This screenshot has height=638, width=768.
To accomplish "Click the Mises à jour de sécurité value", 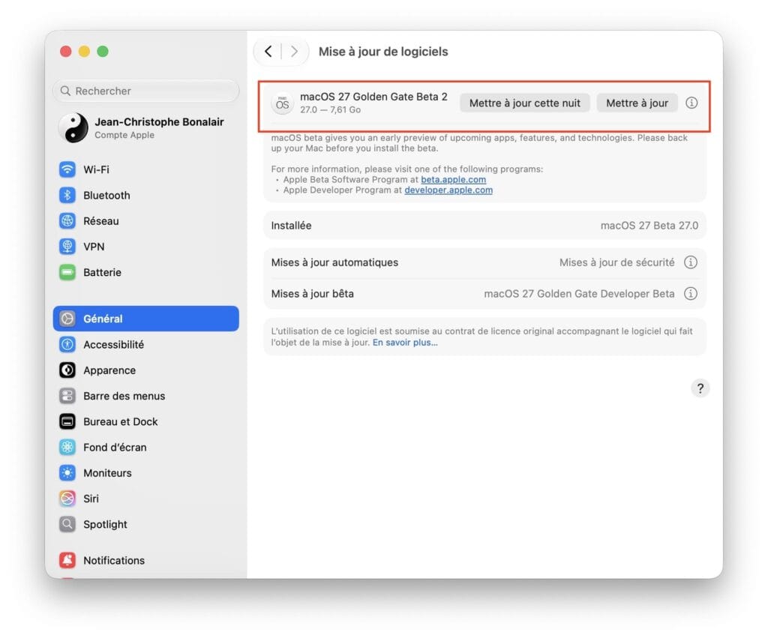I will click(616, 262).
